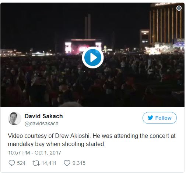Click the reply speech bubble icon
The width and height of the screenshot is (186, 173).
(12, 163)
